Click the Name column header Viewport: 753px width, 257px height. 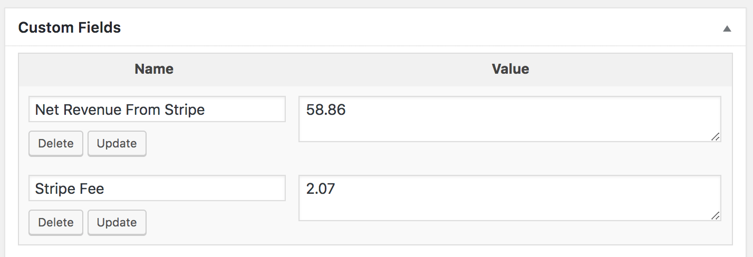tap(154, 69)
